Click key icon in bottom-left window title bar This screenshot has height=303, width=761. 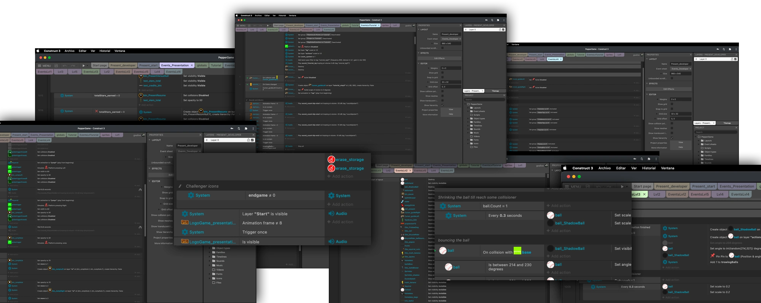coord(232,129)
